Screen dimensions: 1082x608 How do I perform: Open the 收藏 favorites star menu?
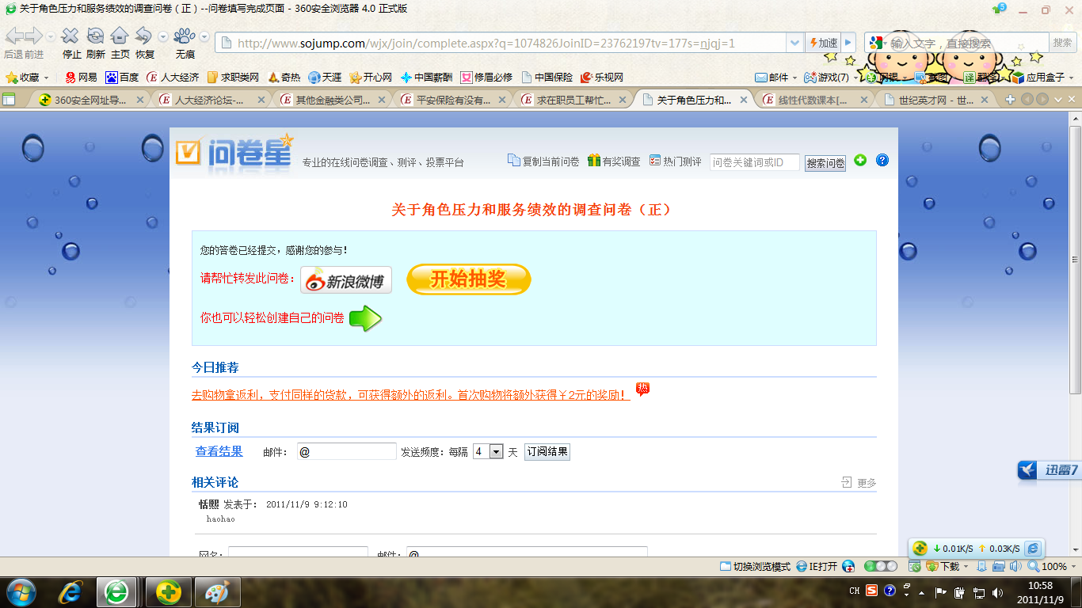27,78
